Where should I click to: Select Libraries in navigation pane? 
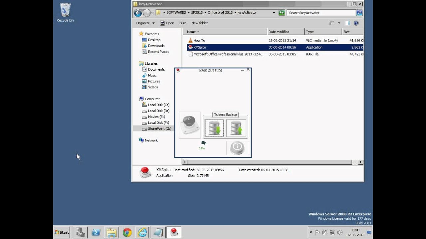(151, 63)
